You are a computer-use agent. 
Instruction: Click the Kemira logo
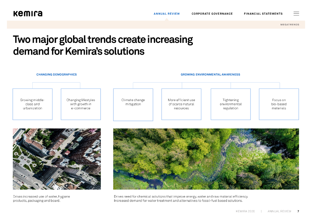(28, 13)
